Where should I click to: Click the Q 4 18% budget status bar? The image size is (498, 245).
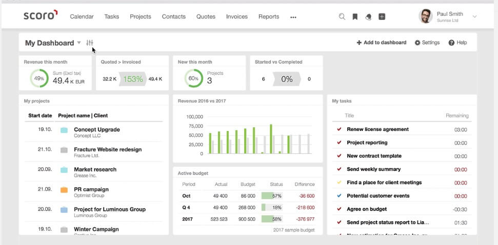tap(271, 208)
